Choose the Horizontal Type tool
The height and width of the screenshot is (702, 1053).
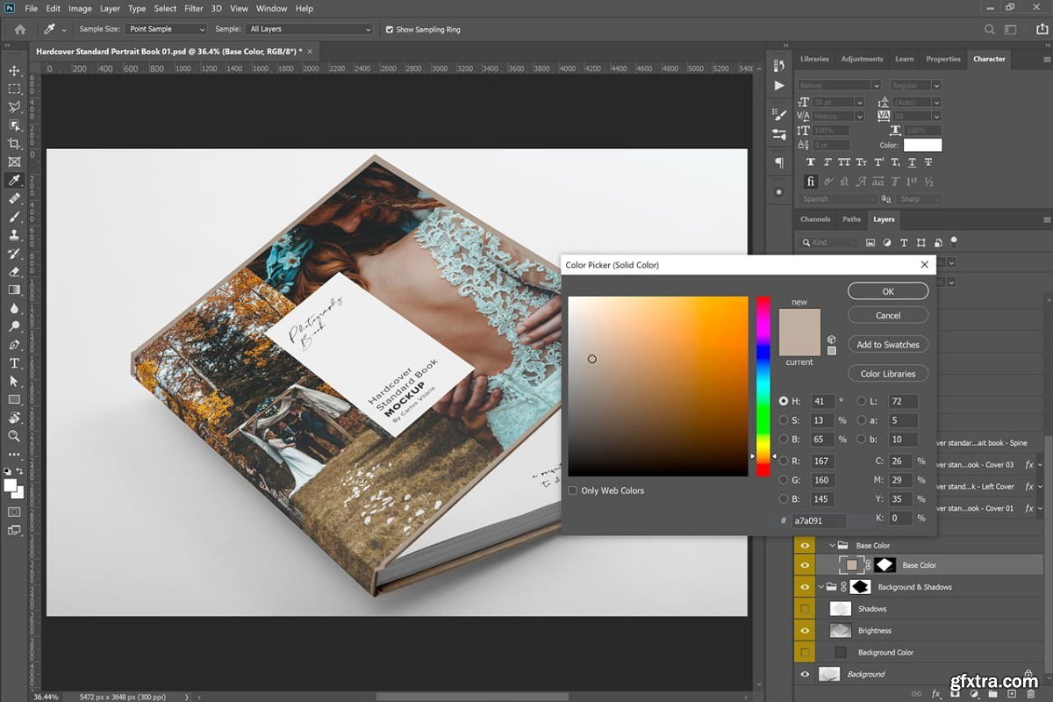click(x=14, y=363)
